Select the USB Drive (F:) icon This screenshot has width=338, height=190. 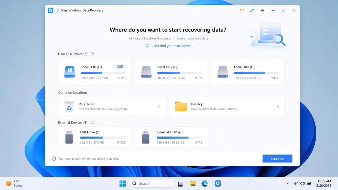point(69,137)
